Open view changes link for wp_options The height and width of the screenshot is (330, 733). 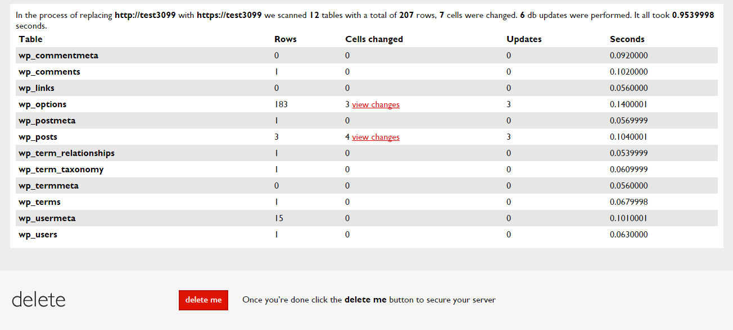pos(375,104)
